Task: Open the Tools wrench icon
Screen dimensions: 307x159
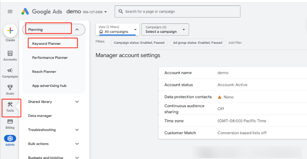Action: coord(10,105)
